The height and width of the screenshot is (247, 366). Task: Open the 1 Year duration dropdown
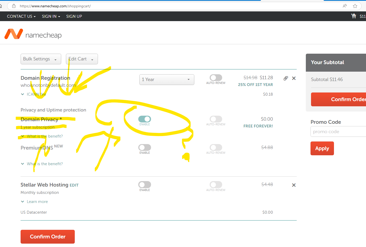[167, 79]
